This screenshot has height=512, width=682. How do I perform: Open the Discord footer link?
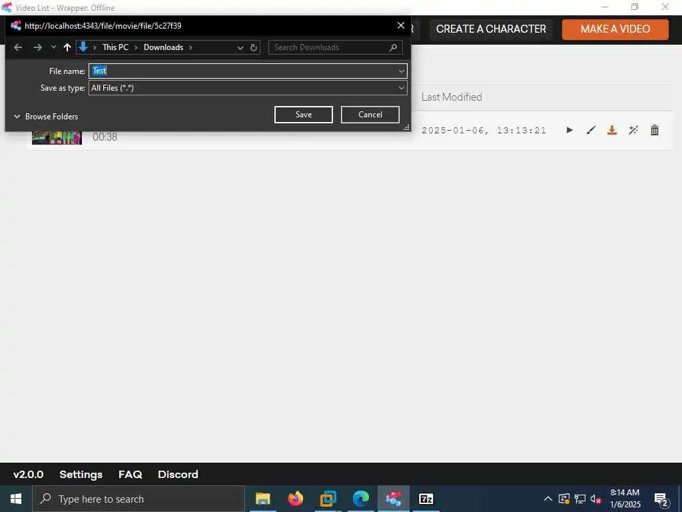click(178, 475)
